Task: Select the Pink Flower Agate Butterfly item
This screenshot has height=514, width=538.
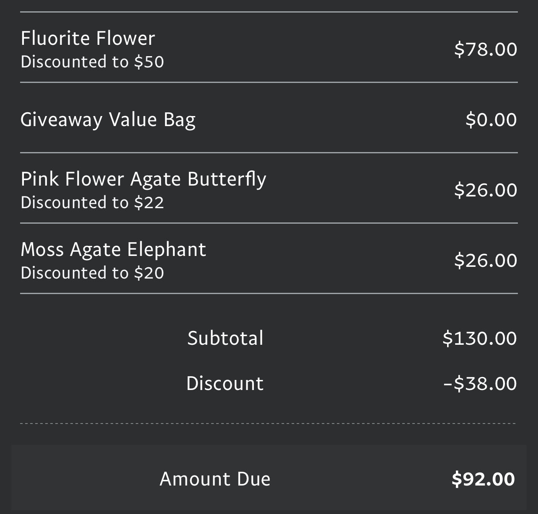Action: (x=143, y=179)
